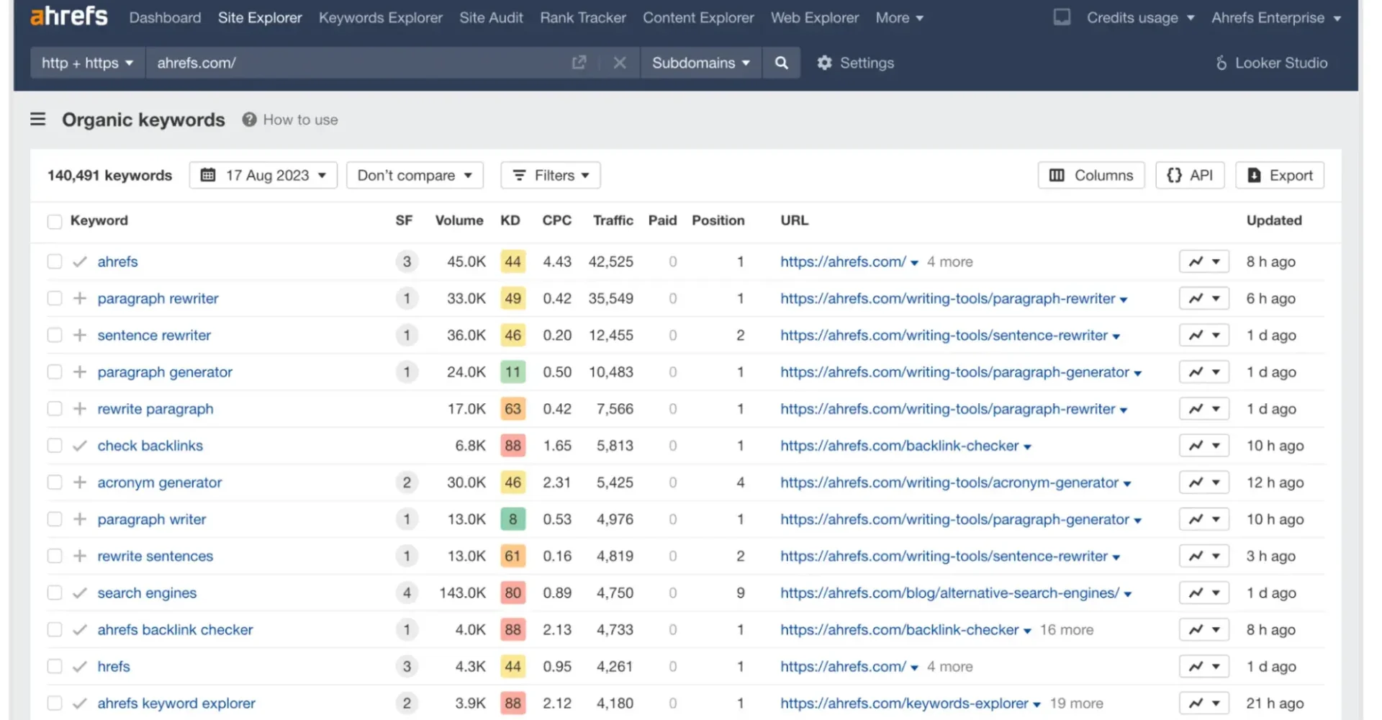Check the box for the ahrefs row
The height and width of the screenshot is (720, 1382).
(x=55, y=261)
